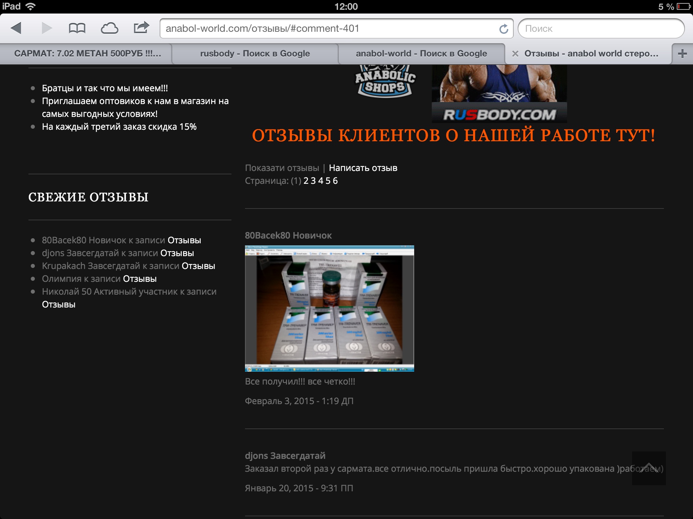Tap the Safari forward arrow
The image size is (693, 519).
pyautogui.click(x=47, y=28)
